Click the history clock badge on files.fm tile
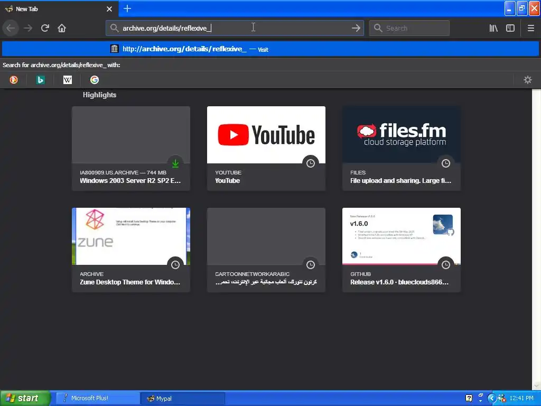 click(x=446, y=163)
